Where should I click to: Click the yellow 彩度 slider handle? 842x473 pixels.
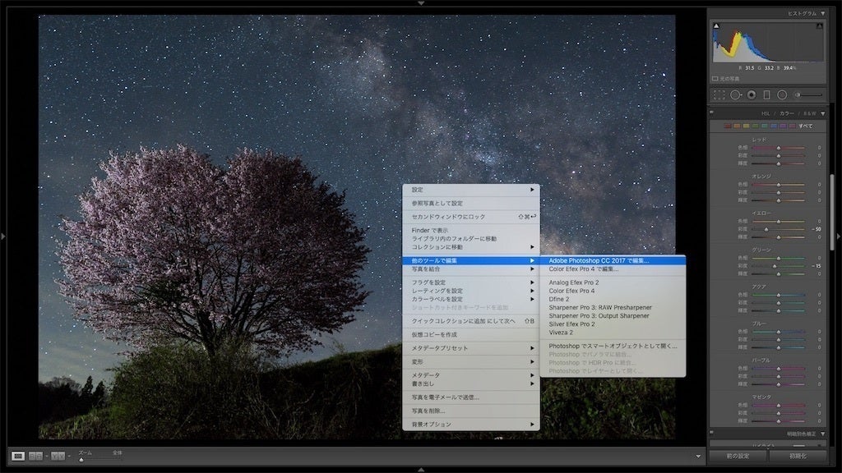[x=767, y=229]
